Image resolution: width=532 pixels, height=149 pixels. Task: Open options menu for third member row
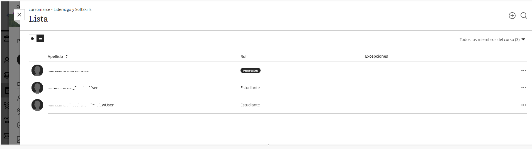[x=523, y=105]
